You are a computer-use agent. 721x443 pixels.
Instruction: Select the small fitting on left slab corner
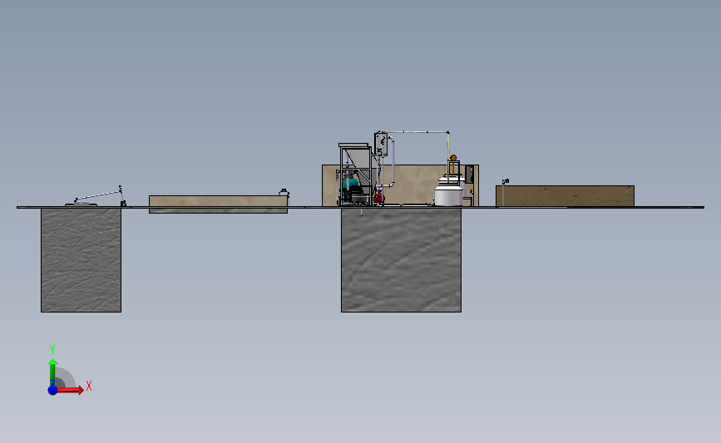[x=284, y=192]
